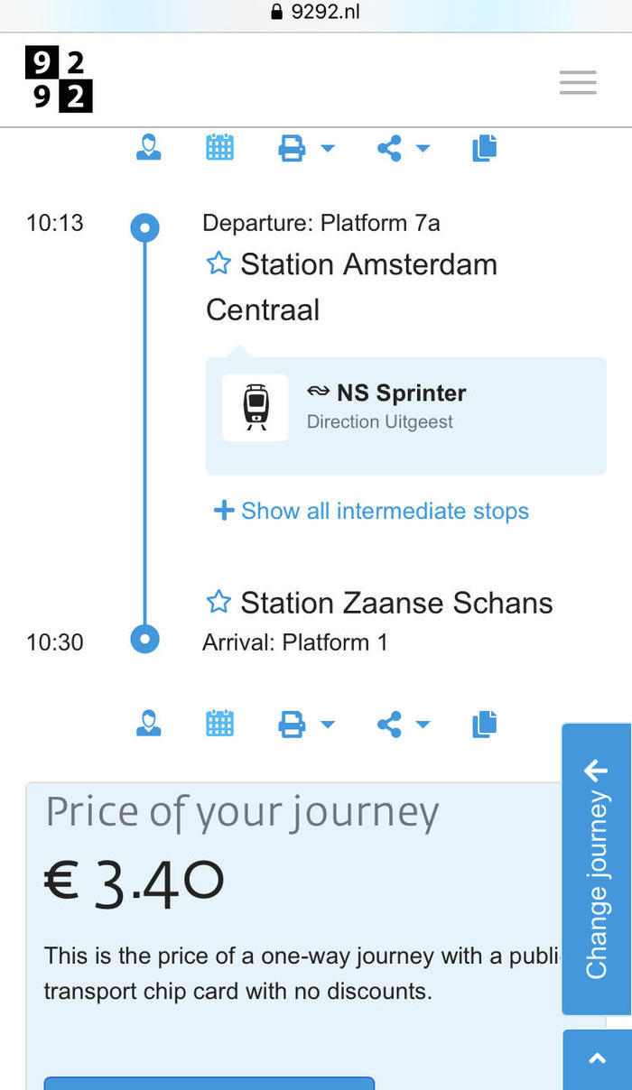This screenshot has width=632, height=1090.
Task: Copy journey using the top copy icon
Action: click(485, 148)
